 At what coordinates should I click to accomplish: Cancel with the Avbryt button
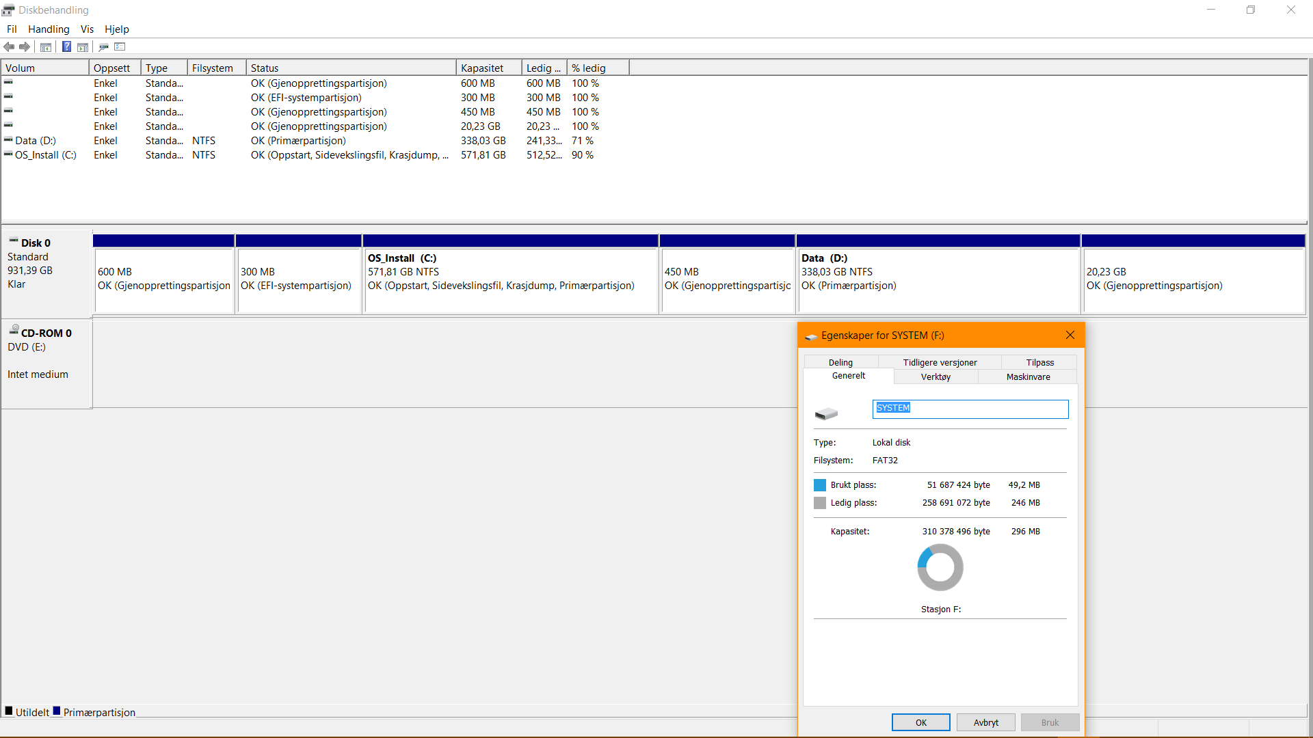coord(985,722)
